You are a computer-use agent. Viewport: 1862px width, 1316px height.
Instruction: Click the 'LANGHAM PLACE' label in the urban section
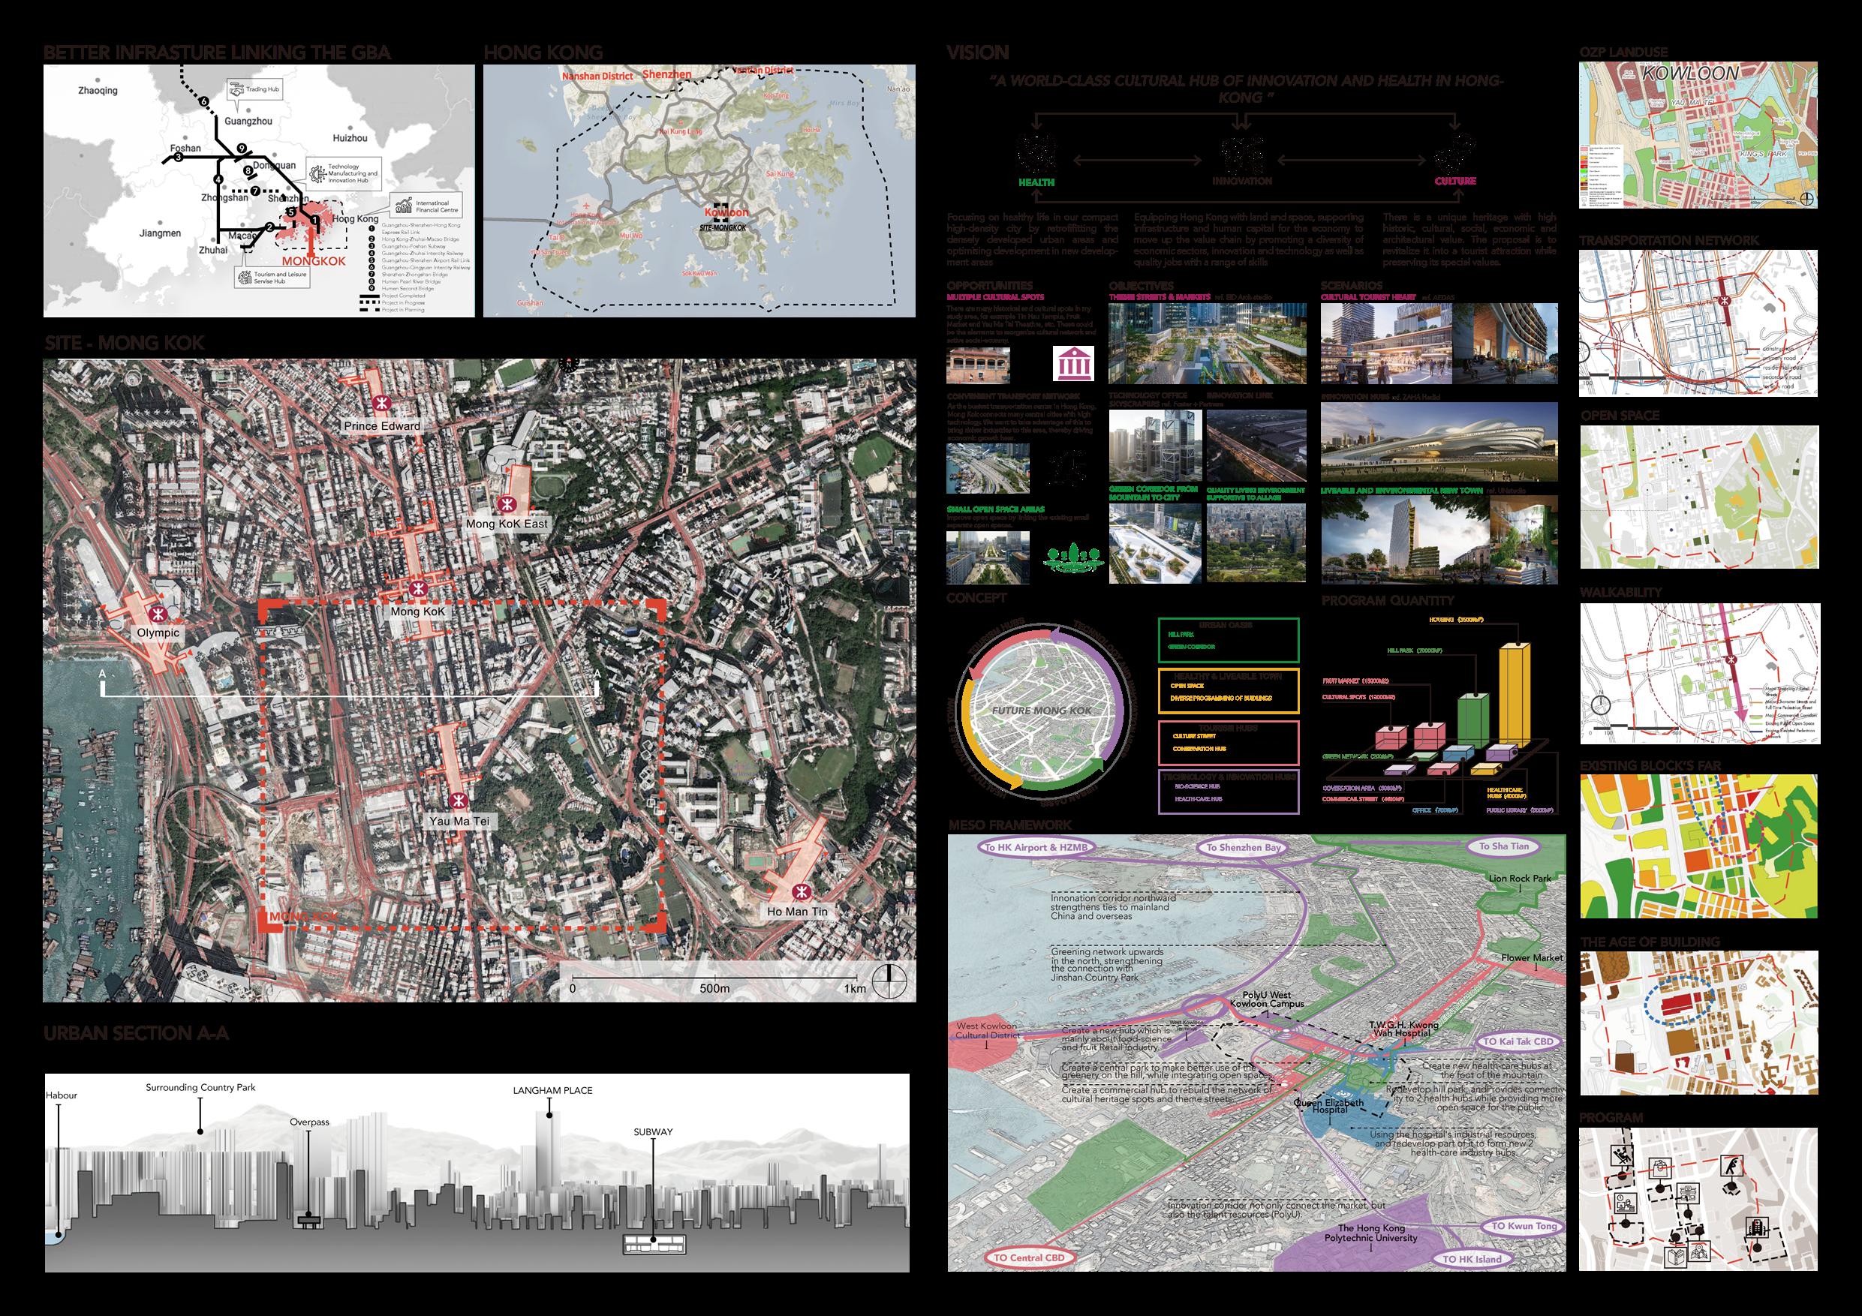point(552,1091)
